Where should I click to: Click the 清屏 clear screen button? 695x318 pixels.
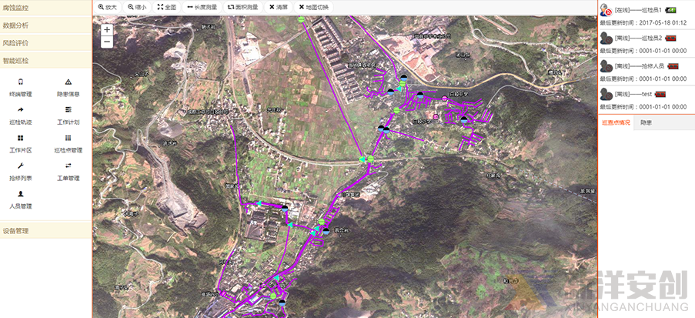[x=279, y=7]
